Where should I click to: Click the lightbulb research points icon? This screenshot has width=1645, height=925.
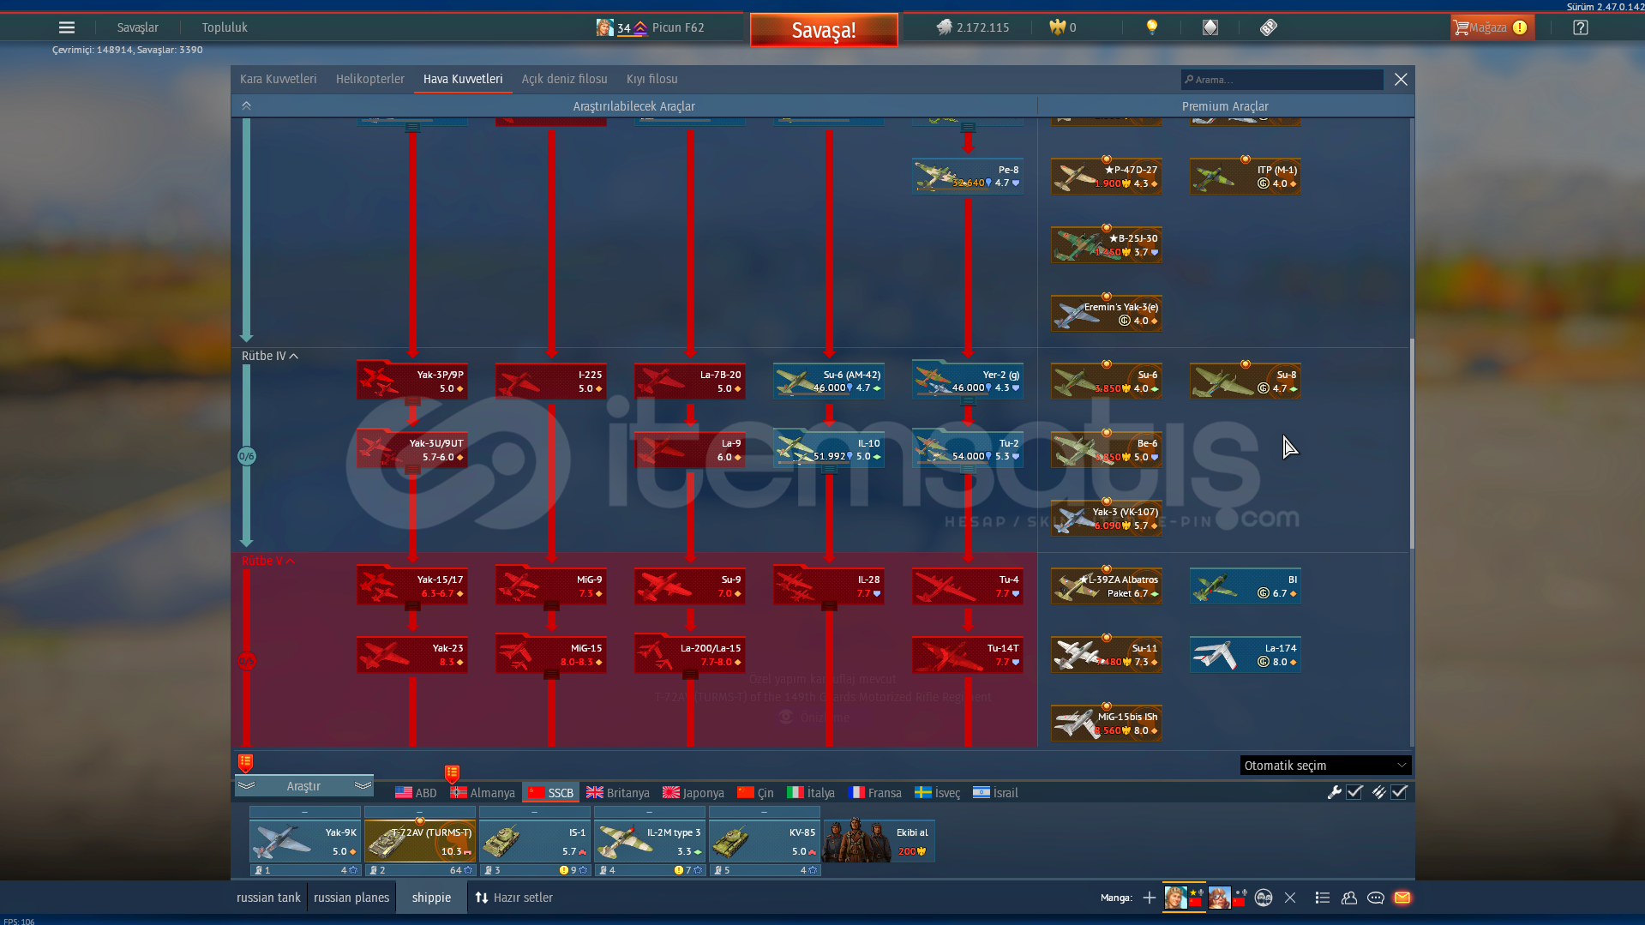pos(1151,27)
